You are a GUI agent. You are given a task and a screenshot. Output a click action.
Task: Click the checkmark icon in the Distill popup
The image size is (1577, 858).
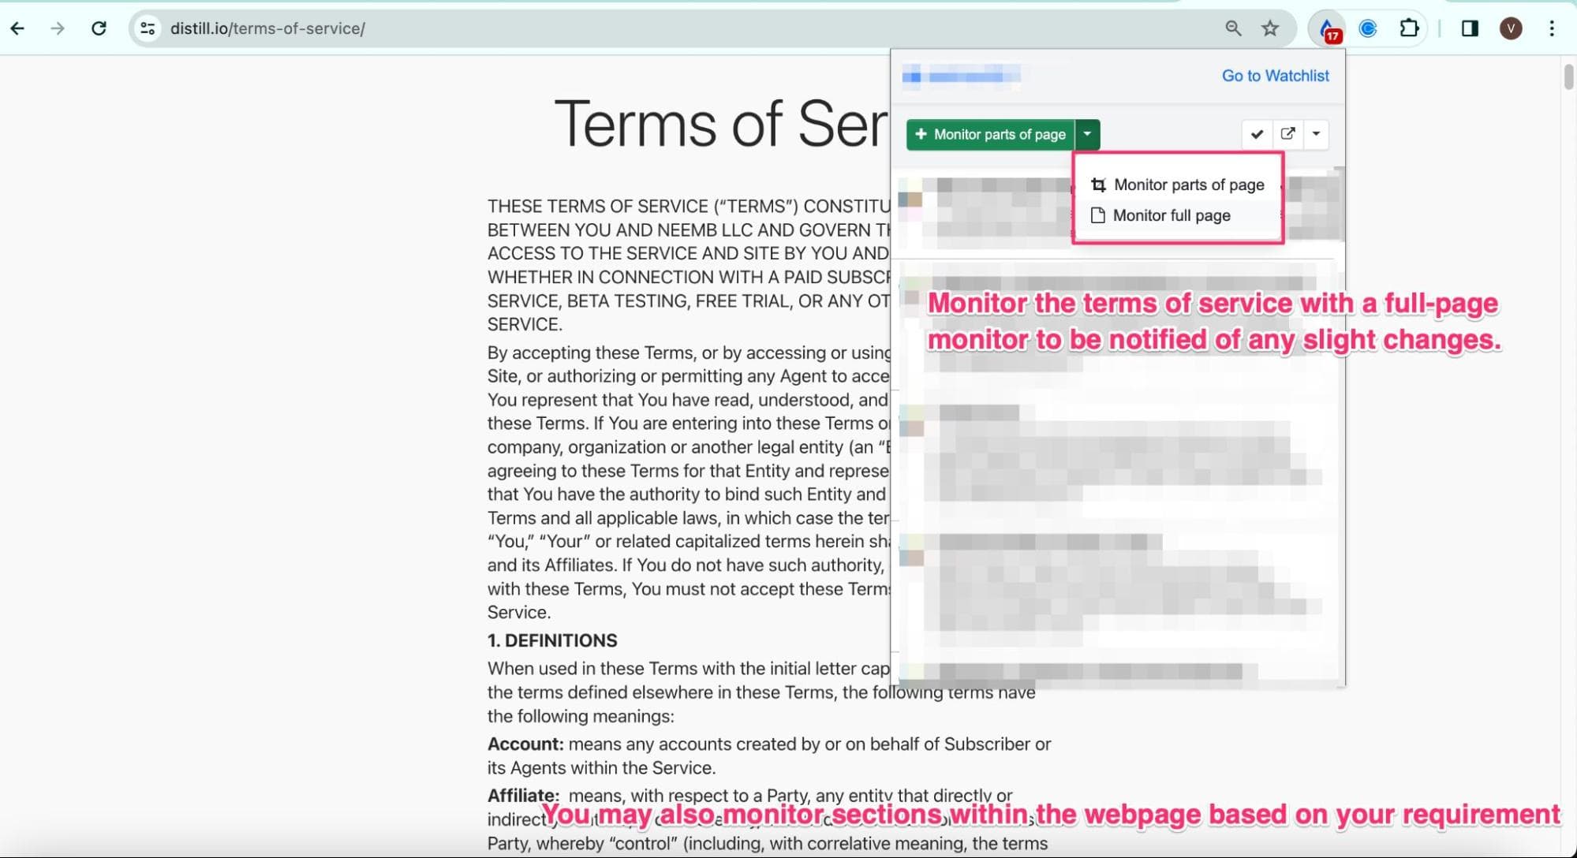click(1257, 134)
